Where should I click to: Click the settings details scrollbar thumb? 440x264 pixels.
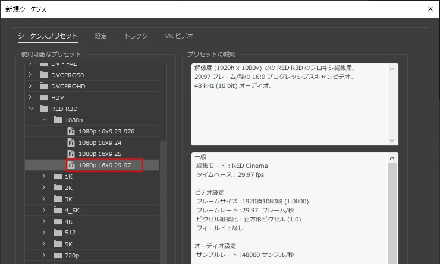point(392,213)
